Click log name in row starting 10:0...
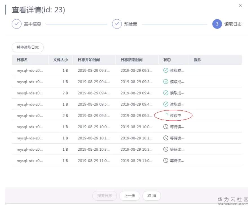Screen dimensions: 252x208 click(x=30, y=127)
